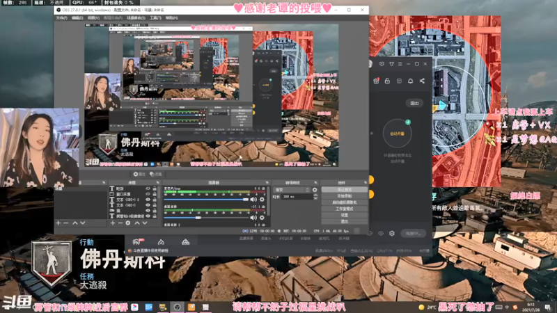The height and width of the screenshot is (313, 557).
Task: Toggle the eye icon at companion window bottom
Action: tap(381, 233)
